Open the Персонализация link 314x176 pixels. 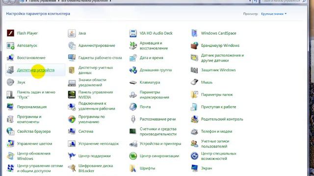tap(31, 107)
